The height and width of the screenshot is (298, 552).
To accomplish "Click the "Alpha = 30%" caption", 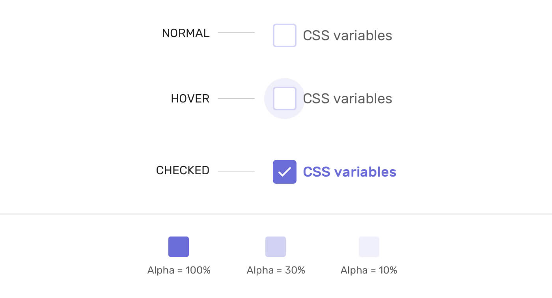I will [276, 270].
